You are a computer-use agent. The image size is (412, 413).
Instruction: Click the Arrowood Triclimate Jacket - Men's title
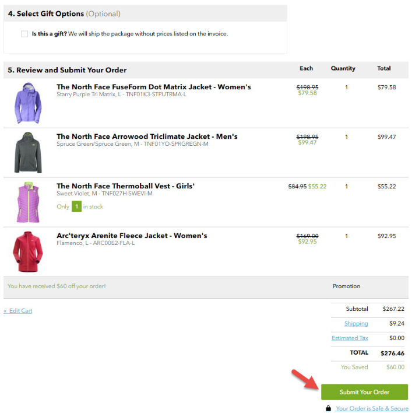[x=147, y=136]
